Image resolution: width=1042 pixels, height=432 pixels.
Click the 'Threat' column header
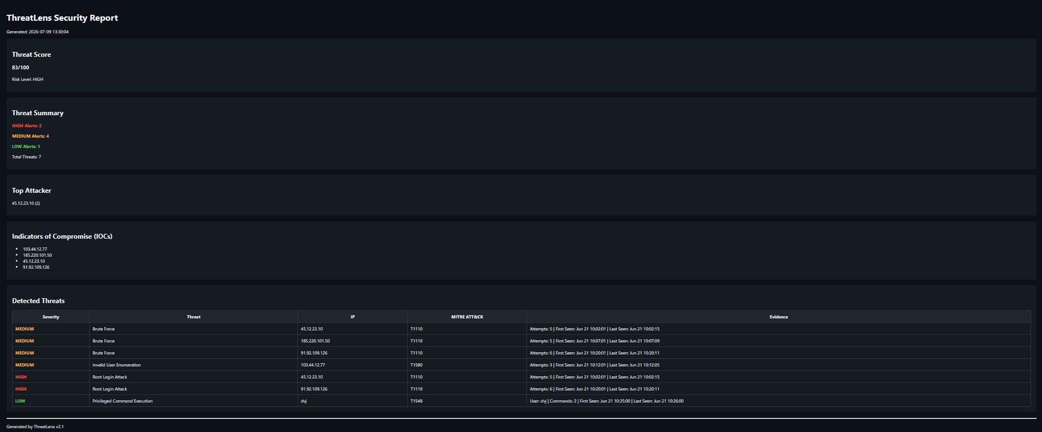click(x=194, y=317)
